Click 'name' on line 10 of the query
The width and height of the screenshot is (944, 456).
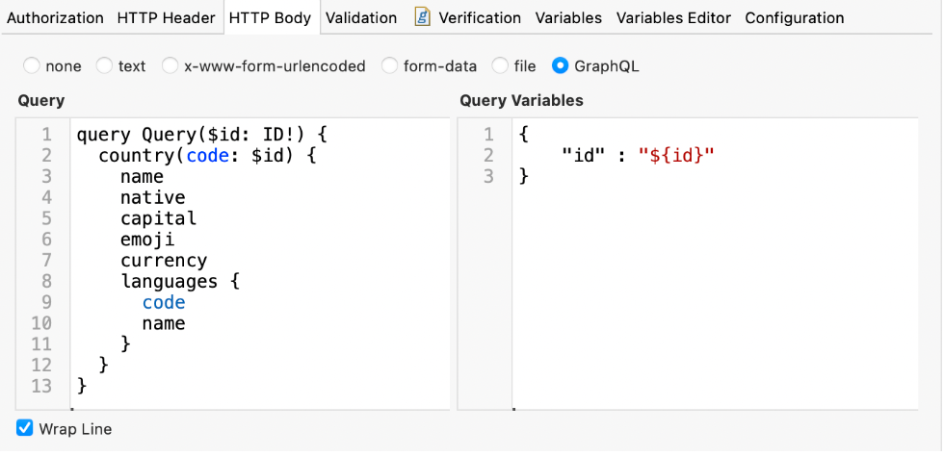tap(164, 323)
